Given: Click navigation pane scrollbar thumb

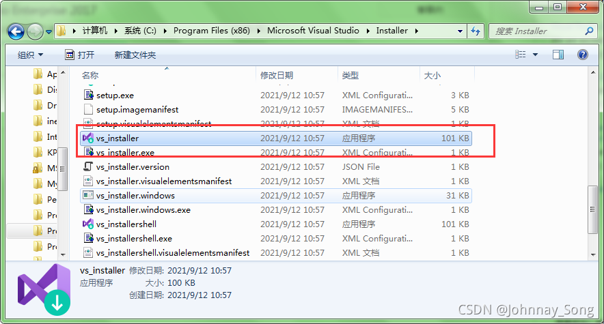Looking at the screenshot, I should (x=63, y=169).
